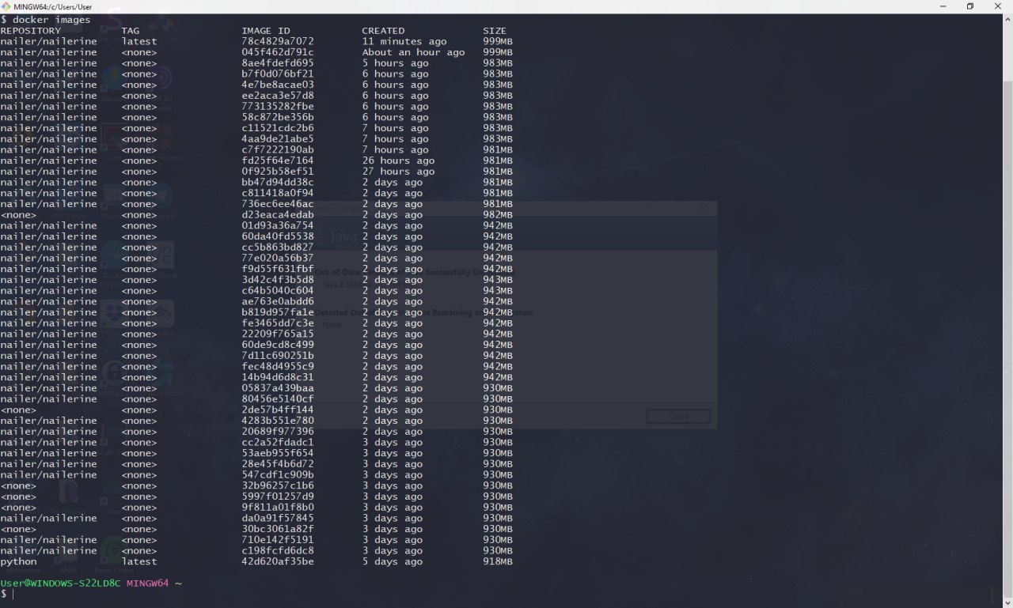1013x608 pixels.
Task: Click image ID 22209f765a15
Action: (x=278, y=334)
